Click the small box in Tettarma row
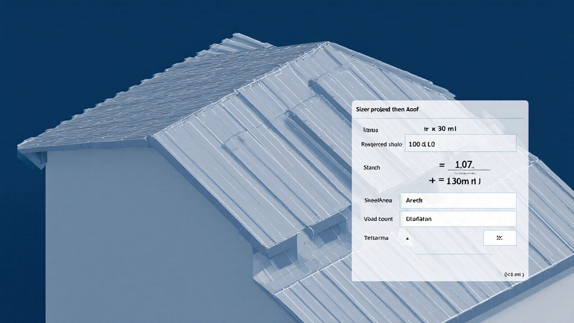This screenshot has height=323, width=574. click(x=500, y=238)
